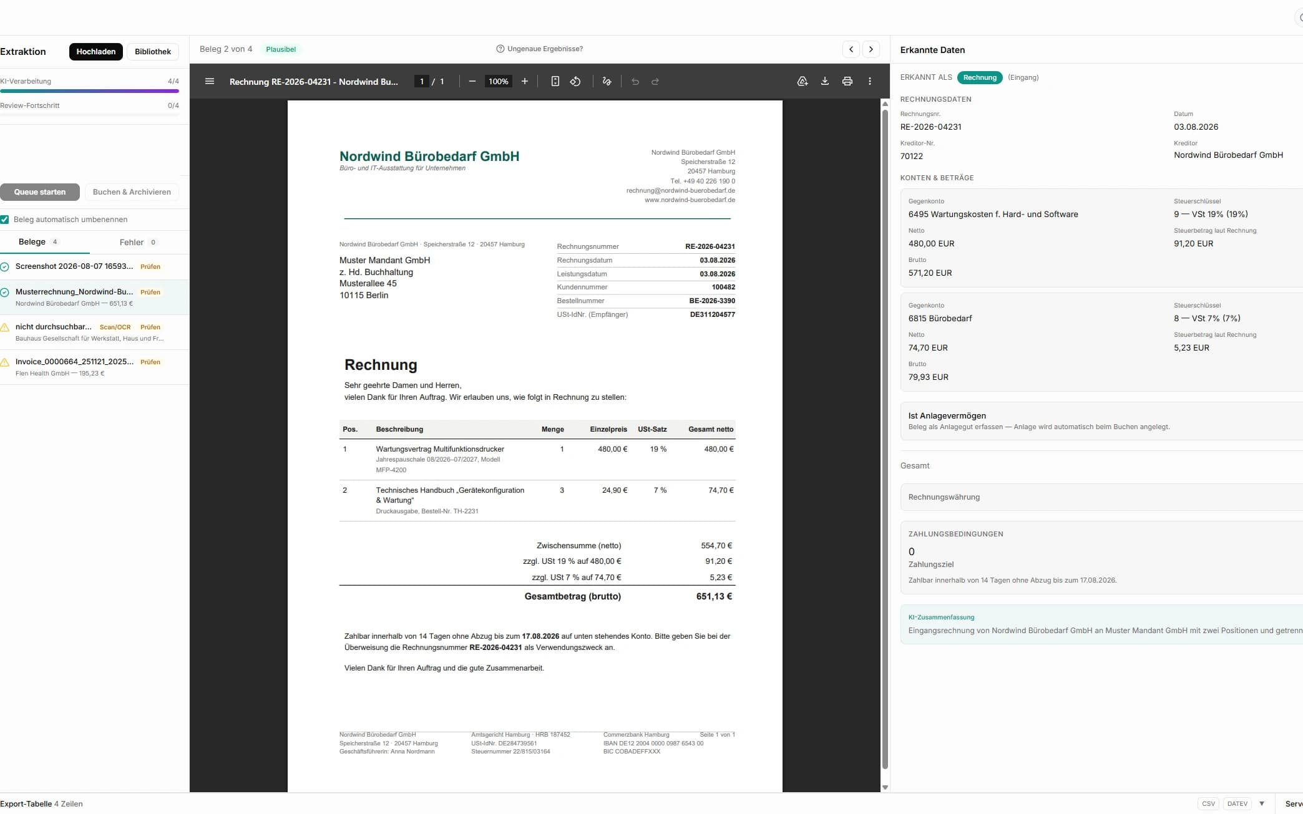Print the invoice PDF
Screen dimensions: 1303x814
click(x=847, y=81)
